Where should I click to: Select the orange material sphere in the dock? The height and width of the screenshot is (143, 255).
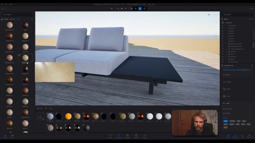pos(68,116)
